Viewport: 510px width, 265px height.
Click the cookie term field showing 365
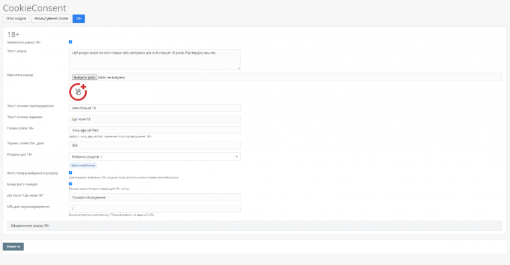pos(155,146)
